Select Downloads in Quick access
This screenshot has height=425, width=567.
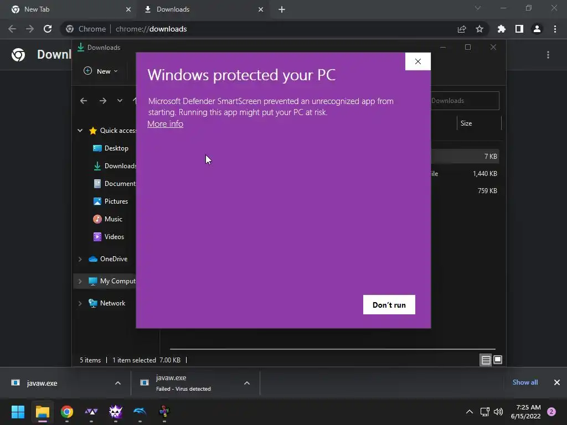(114, 166)
